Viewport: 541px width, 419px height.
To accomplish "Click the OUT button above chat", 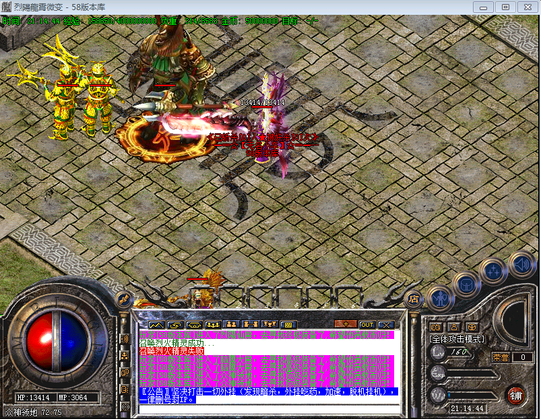I will pyautogui.click(x=367, y=325).
